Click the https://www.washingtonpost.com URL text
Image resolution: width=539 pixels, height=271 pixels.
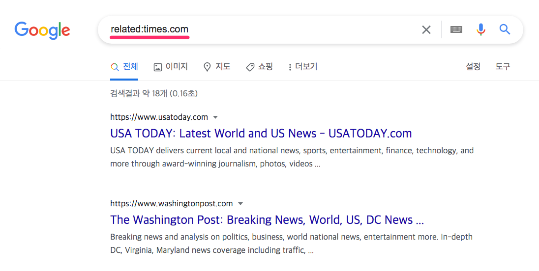click(172, 204)
